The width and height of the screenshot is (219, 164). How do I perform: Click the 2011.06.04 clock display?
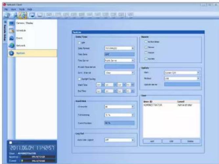(x=32, y=148)
